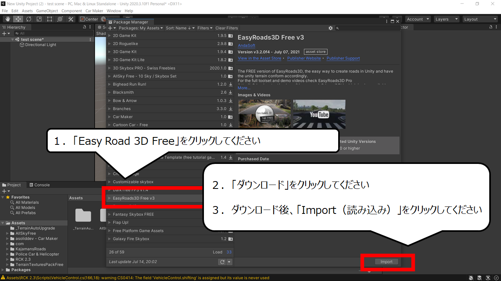Image resolution: width=501 pixels, height=281 pixels.
Task: Click the Clear Filters button
Action: coord(227,28)
